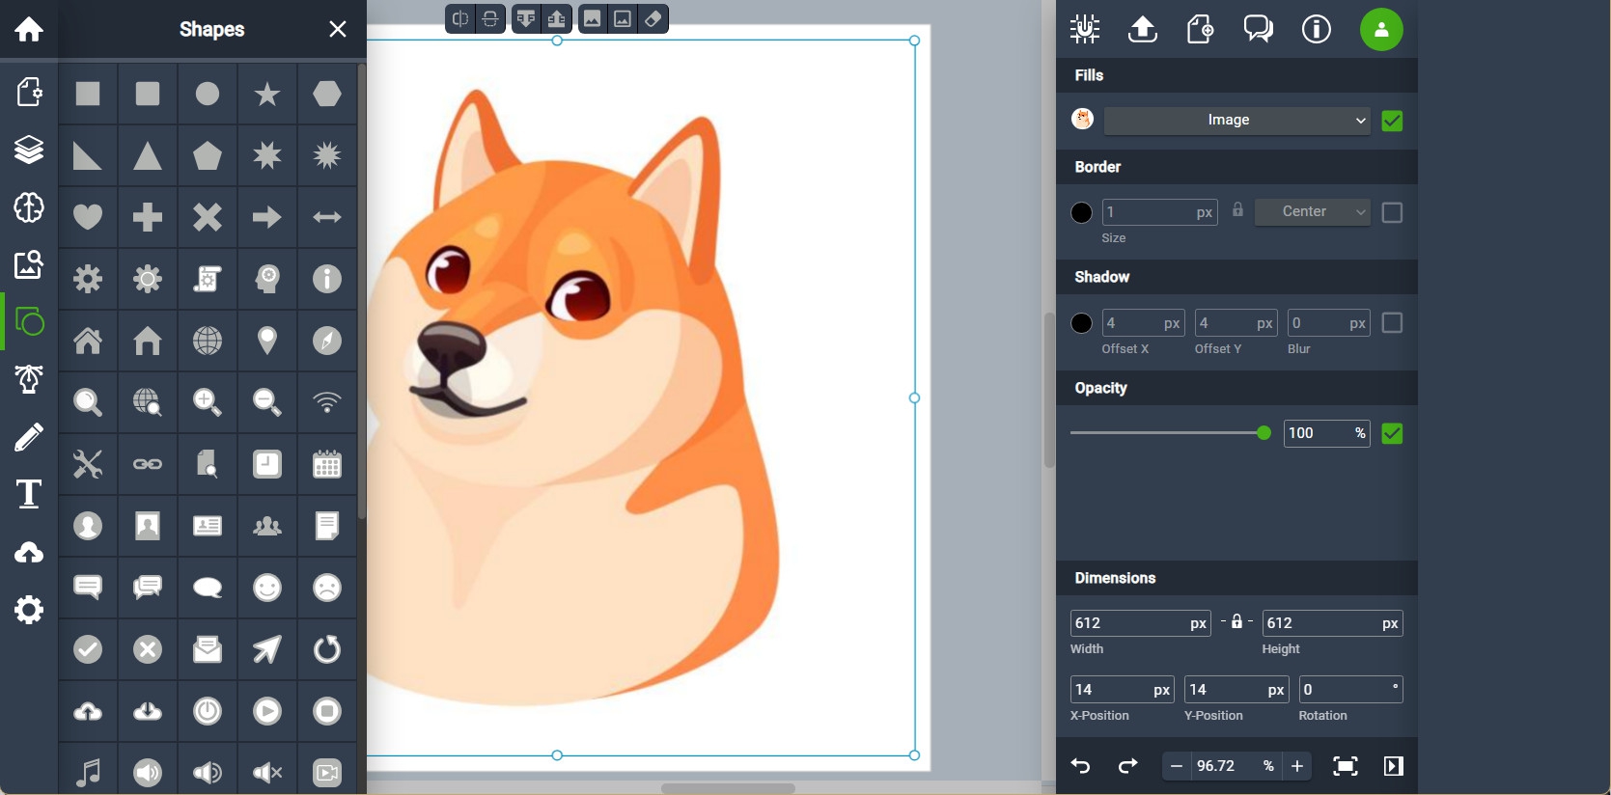Enable the Shadow checkbox
This screenshot has height=795, width=1611.
(x=1392, y=323)
